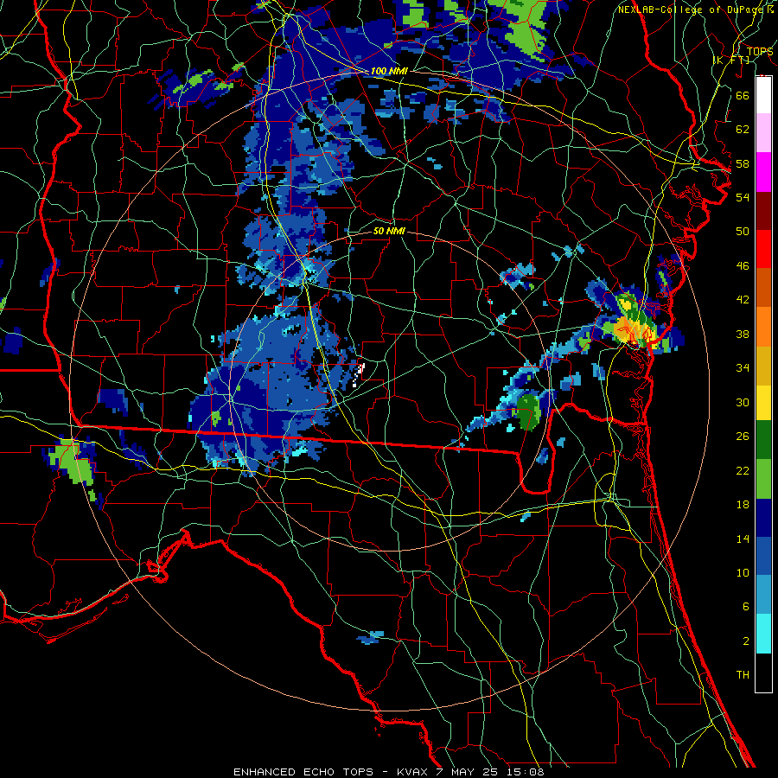Image resolution: width=778 pixels, height=778 pixels.
Task: Click the dark green oval echo cell
Action: [528, 411]
